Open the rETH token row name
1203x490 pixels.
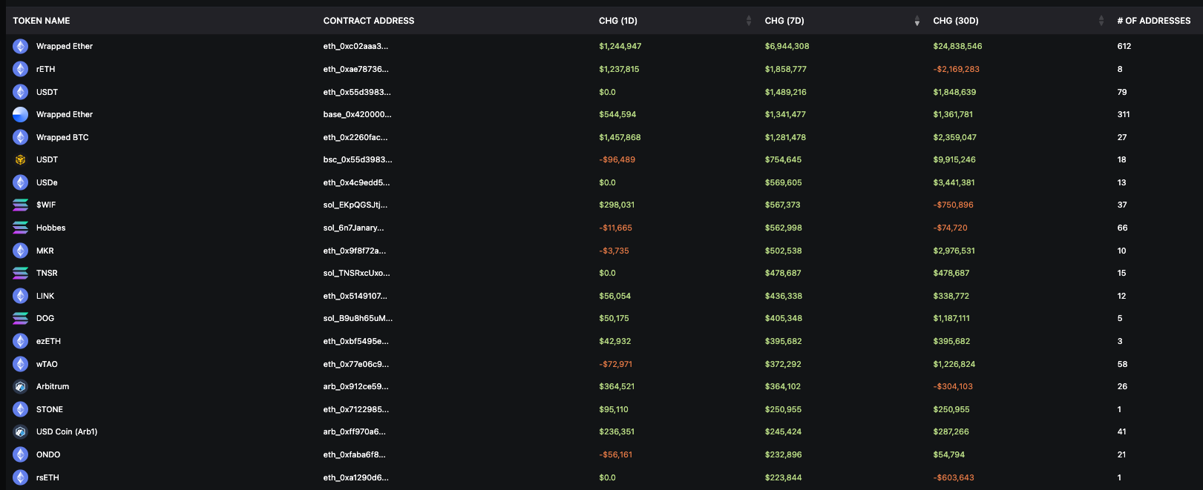tap(45, 69)
